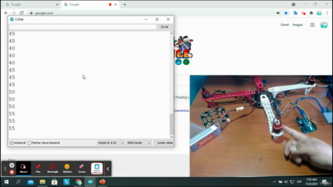Screen dimensions: 333x187
Task: Enable Mostrar marca temporal checkbox
Action: pyautogui.click(x=29, y=143)
